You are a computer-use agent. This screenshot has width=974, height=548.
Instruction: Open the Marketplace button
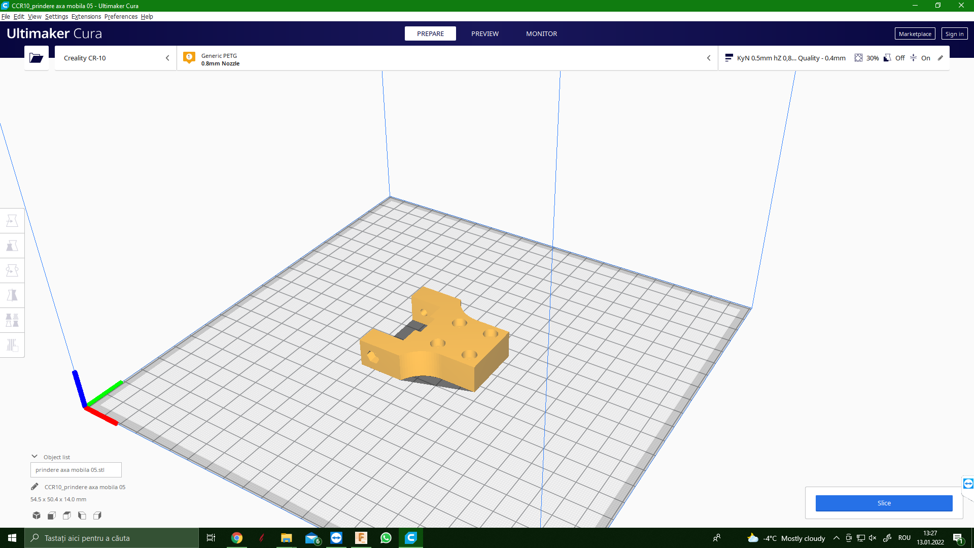click(915, 34)
